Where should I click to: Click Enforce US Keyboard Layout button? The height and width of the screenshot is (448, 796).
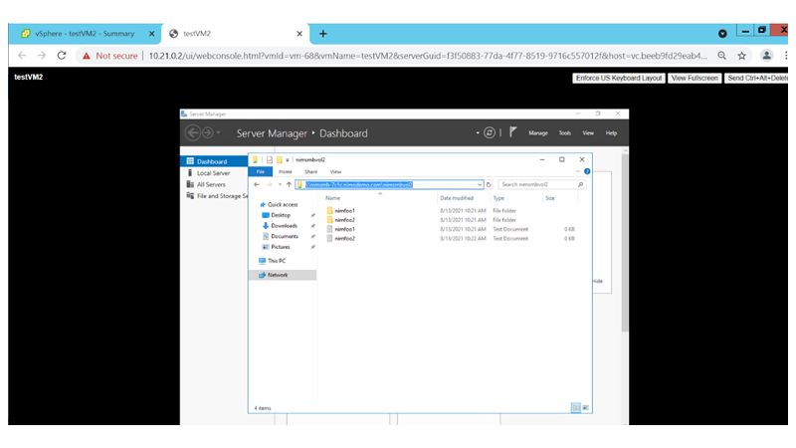619,79
